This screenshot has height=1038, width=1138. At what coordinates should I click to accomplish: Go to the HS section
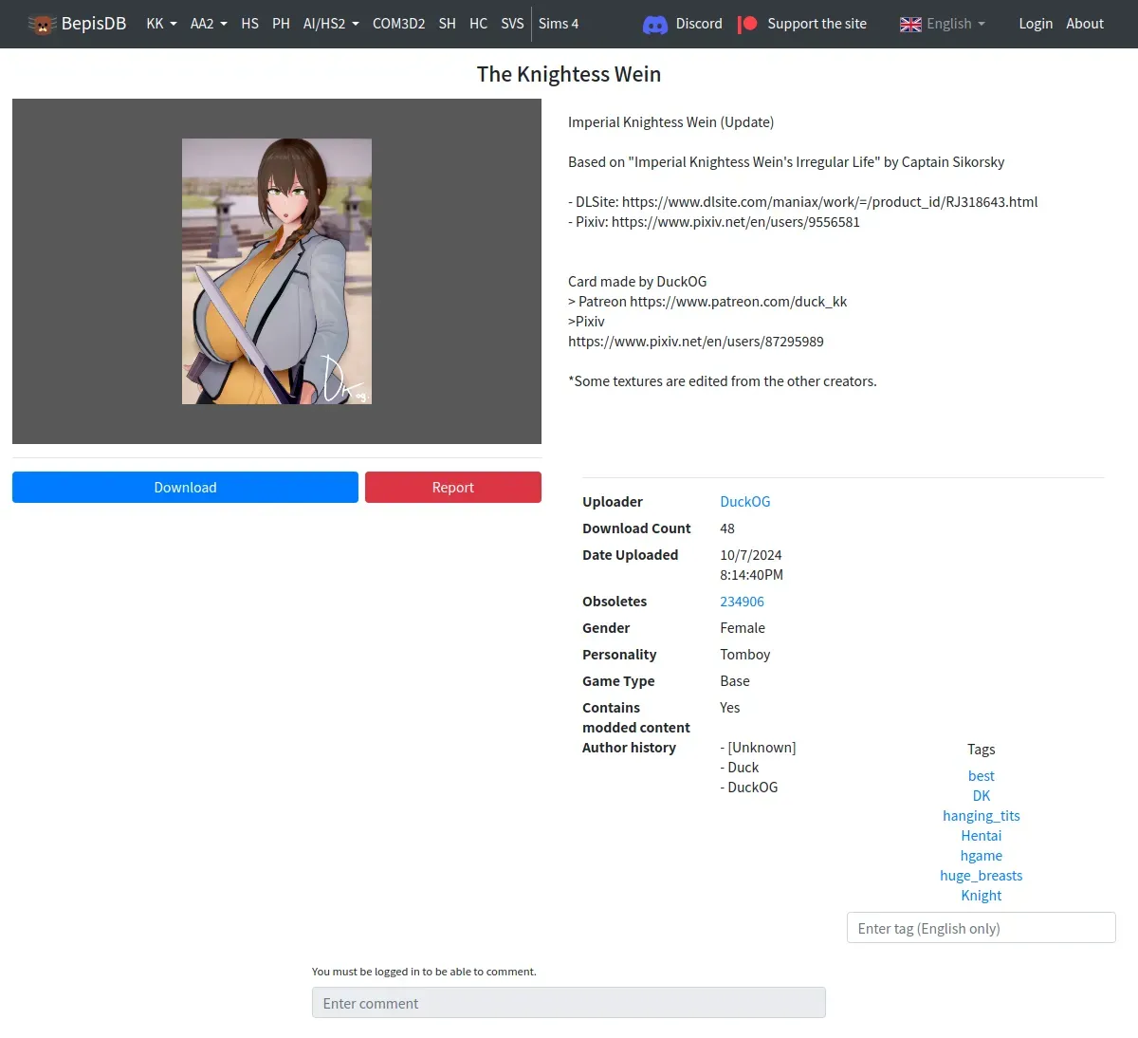click(249, 24)
